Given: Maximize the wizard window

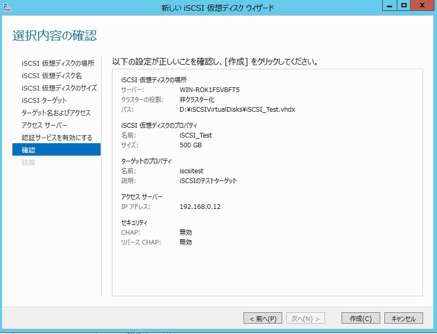Looking at the screenshot, I should coord(404,6).
